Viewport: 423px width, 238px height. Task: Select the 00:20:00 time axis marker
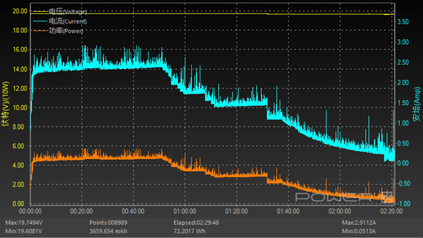pos(82,211)
